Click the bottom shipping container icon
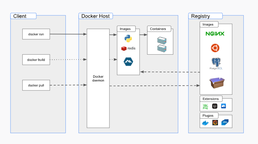 (162, 49)
